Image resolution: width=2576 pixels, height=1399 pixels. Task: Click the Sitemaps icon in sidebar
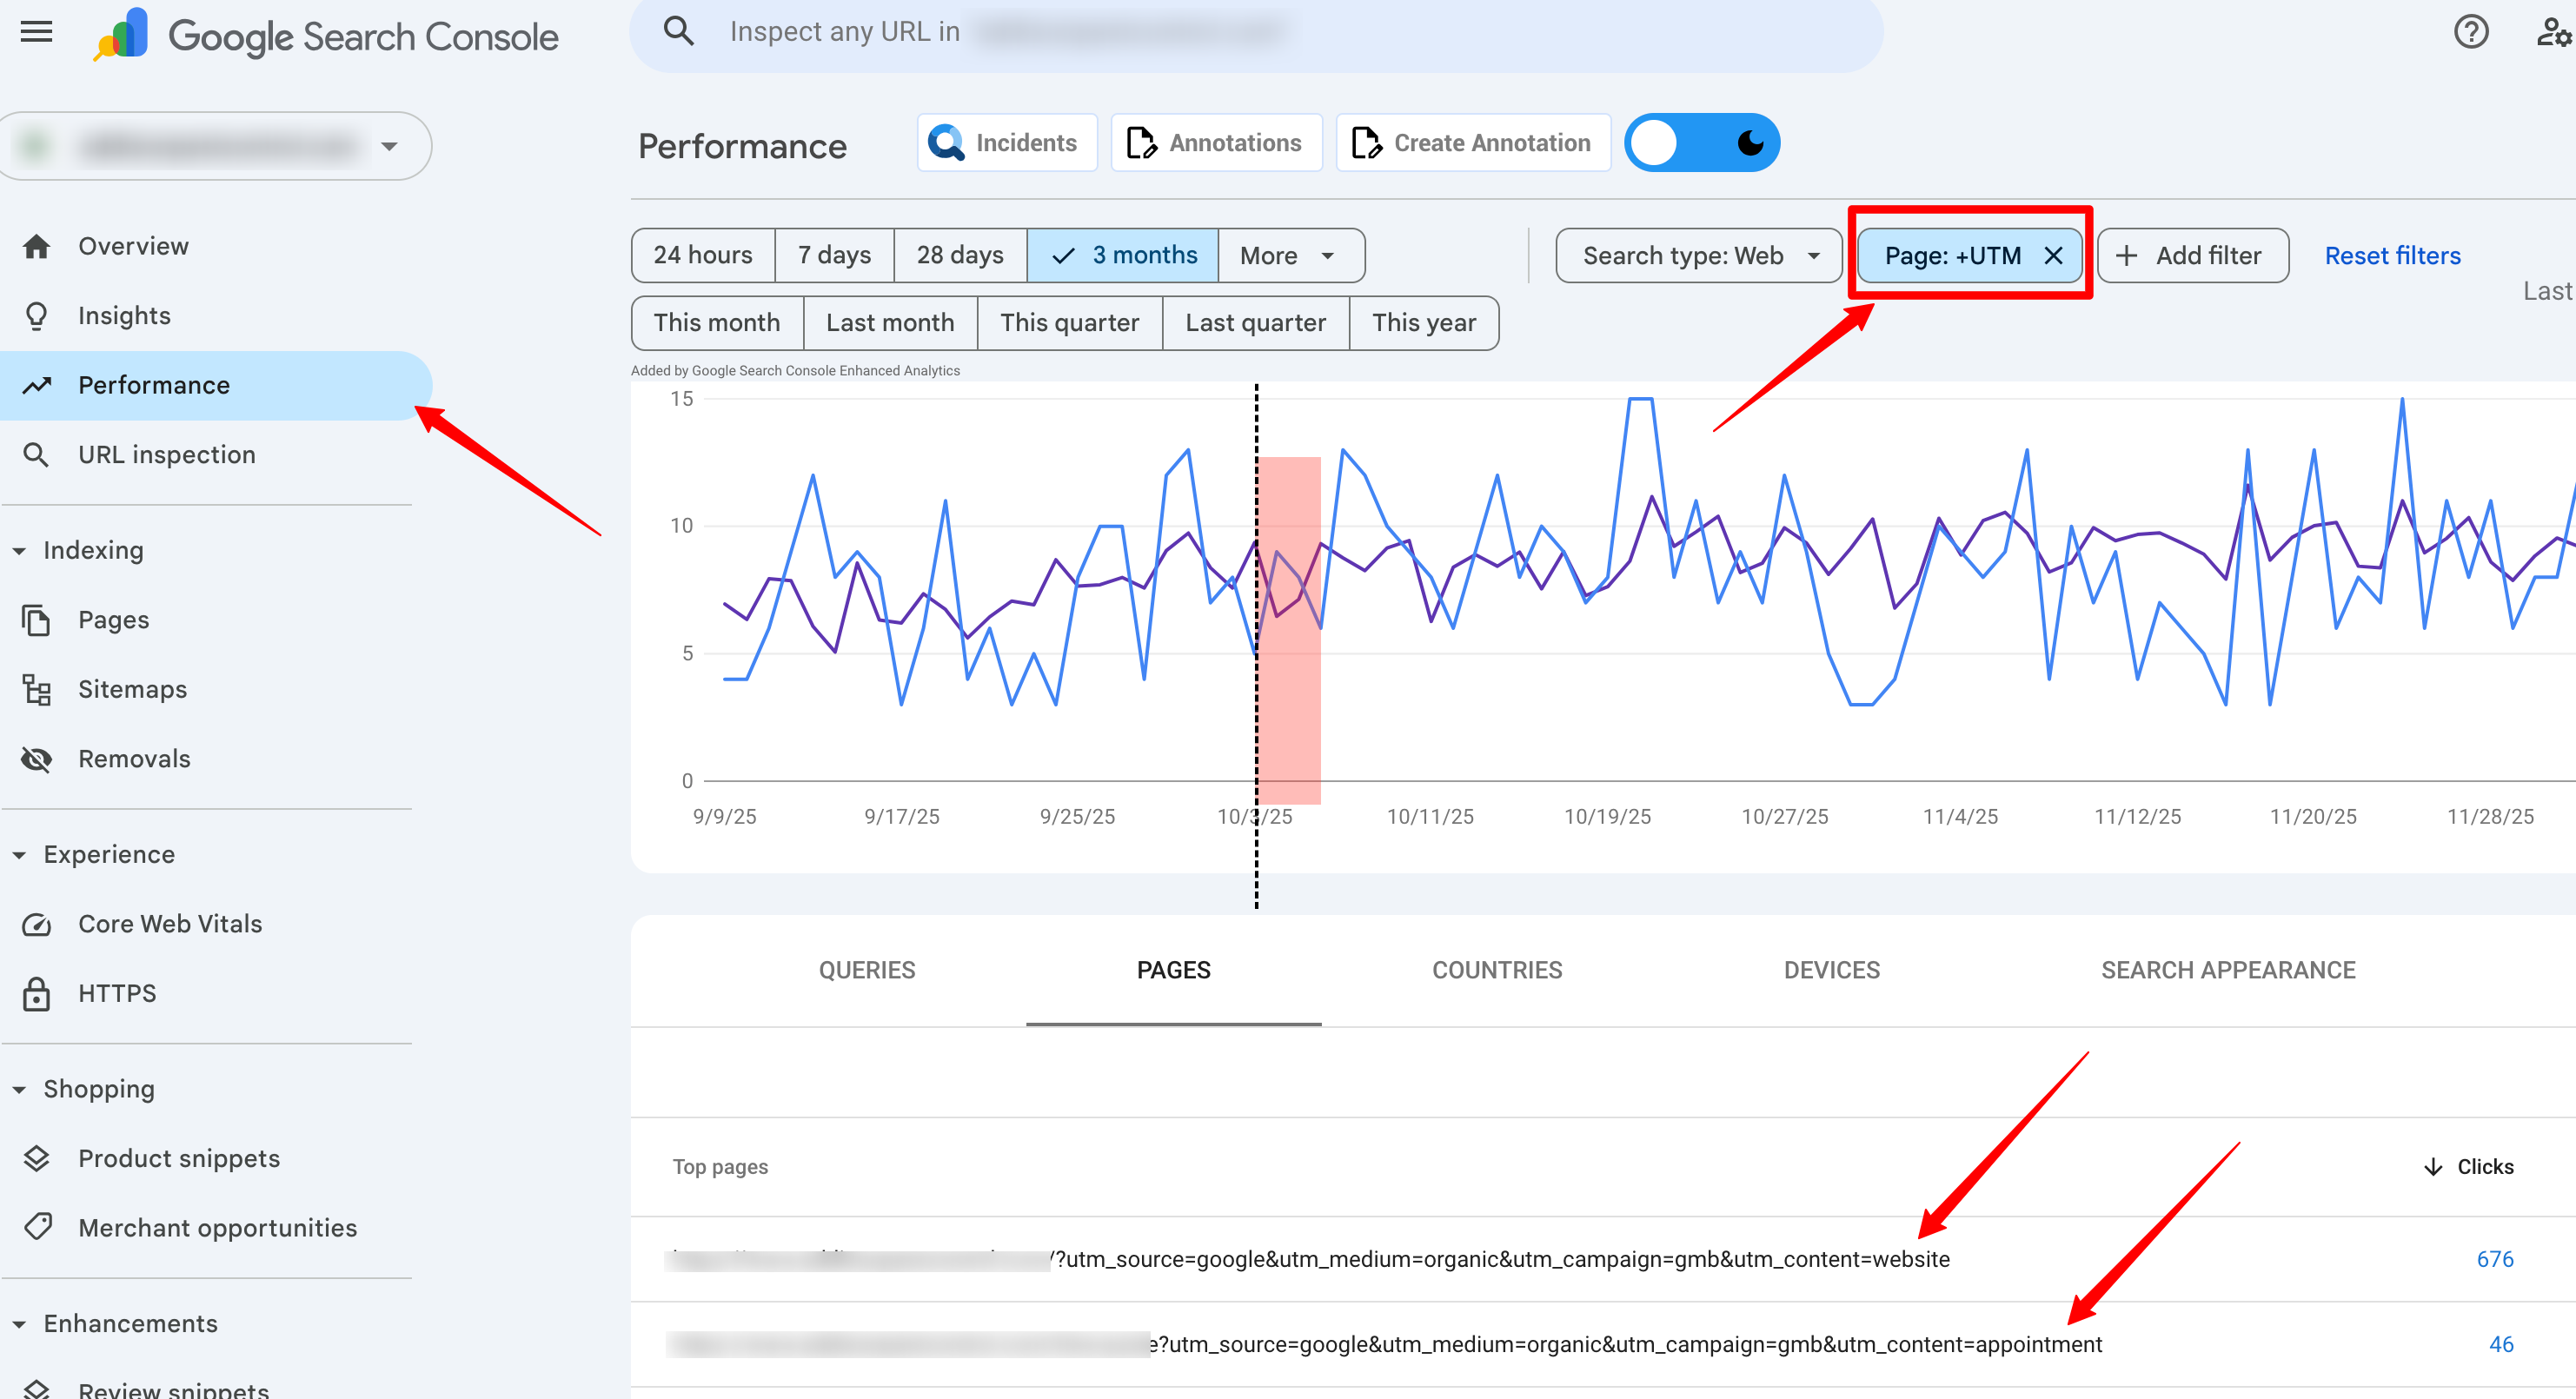pos(37,689)
